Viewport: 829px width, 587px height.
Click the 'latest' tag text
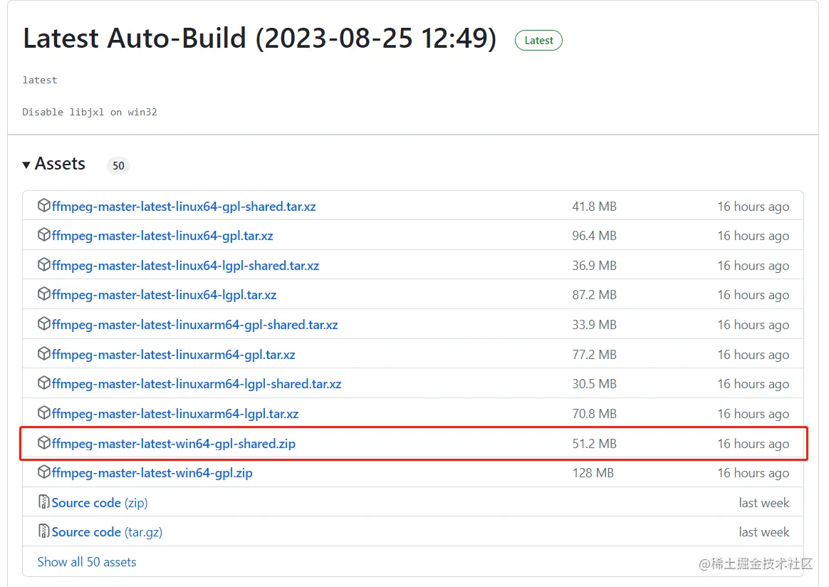[x=40, y=80]
